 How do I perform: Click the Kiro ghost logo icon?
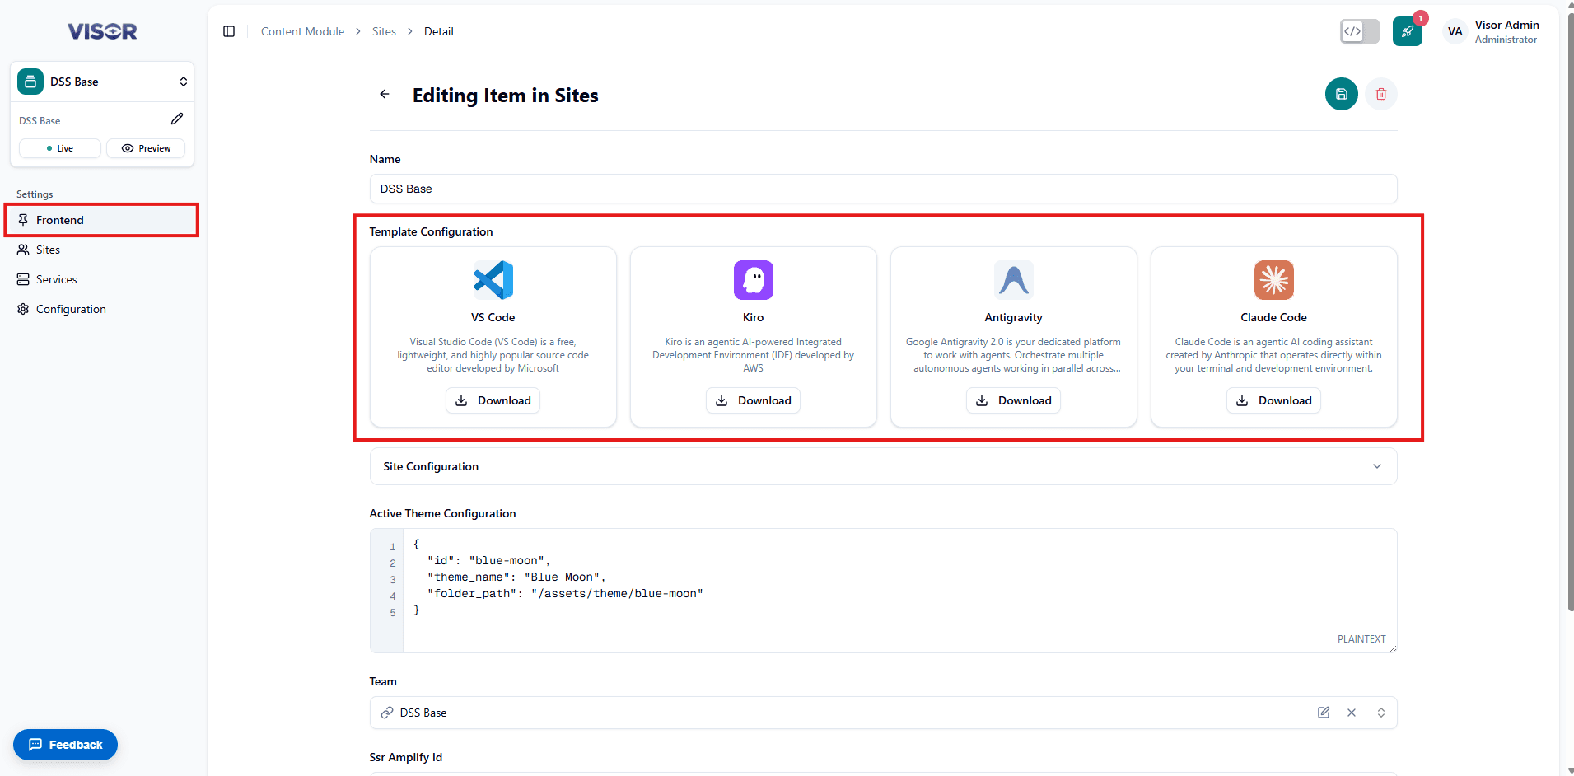pyautogui.click(x=754, y=280)
